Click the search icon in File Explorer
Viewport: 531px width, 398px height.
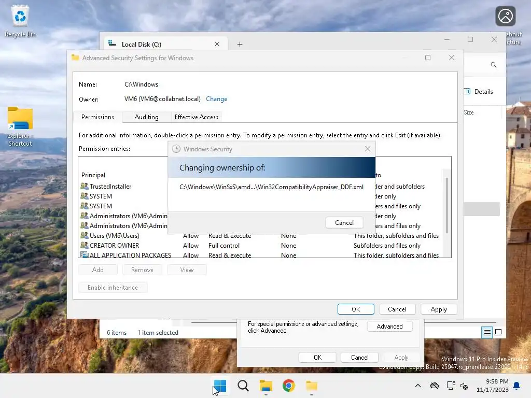[494, 65]
